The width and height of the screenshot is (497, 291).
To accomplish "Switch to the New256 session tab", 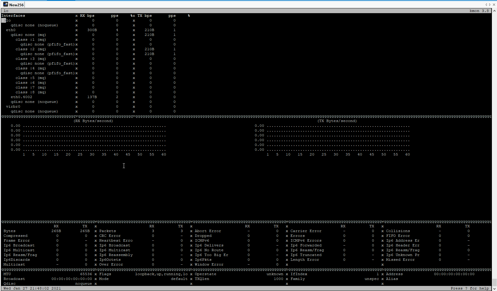I will [x=13, y=4].
